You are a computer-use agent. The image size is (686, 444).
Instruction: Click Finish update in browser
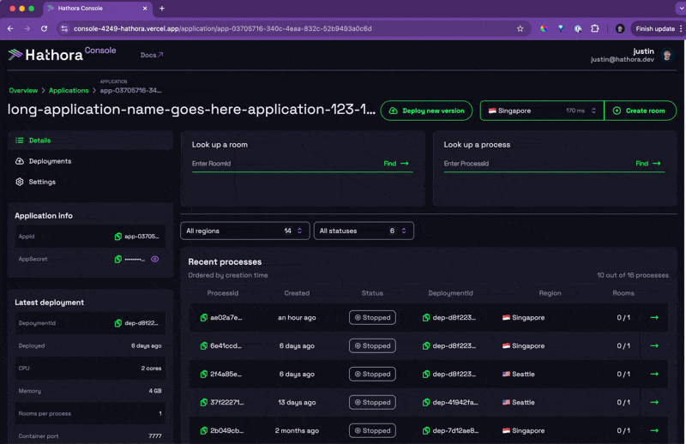pyautogui.click(x=658, y=29)
